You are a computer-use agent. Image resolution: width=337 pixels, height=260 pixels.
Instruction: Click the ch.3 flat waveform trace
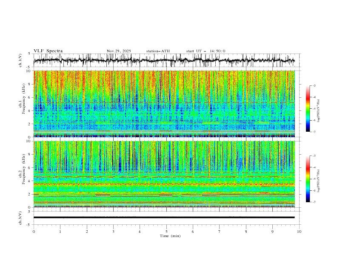(164, 218)
